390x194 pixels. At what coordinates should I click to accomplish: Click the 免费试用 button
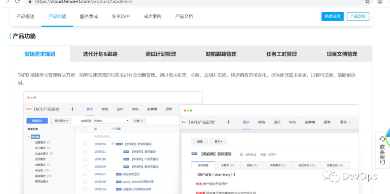pyautogui.click(x=333, y=16)
